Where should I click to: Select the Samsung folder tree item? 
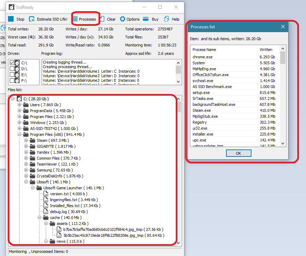coord(54,170)
